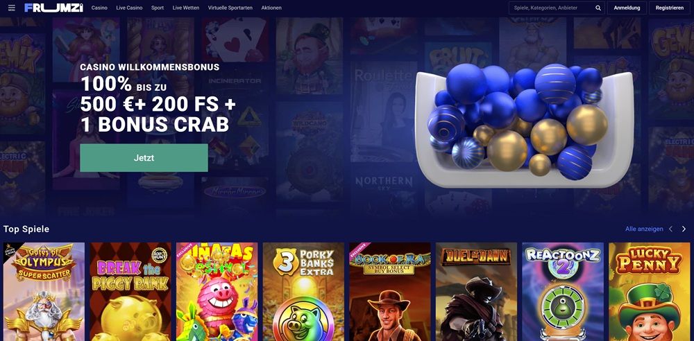Click the Registrieren button
694x341 pixels.
[x=669, y=8]
